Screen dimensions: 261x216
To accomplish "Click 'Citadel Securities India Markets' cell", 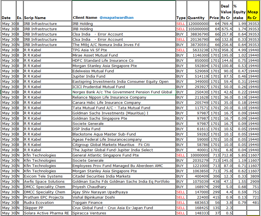I will [124, 176].
